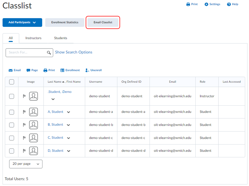Click the Print icon in the action bar
The image size is (249, 186).
pos(49,70)
